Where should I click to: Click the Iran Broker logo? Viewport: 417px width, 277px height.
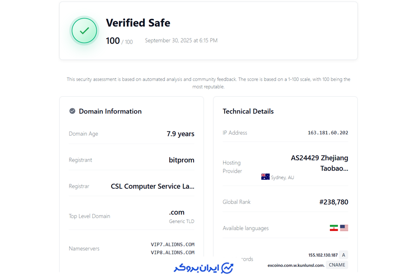click(x=204, y=268)
